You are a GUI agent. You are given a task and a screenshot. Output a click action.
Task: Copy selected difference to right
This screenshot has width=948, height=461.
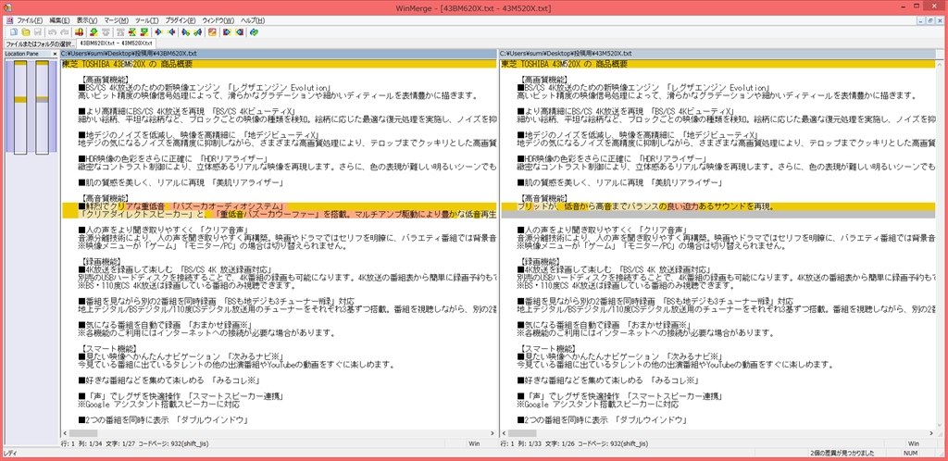pyautogui.click(x=158, y=32)
